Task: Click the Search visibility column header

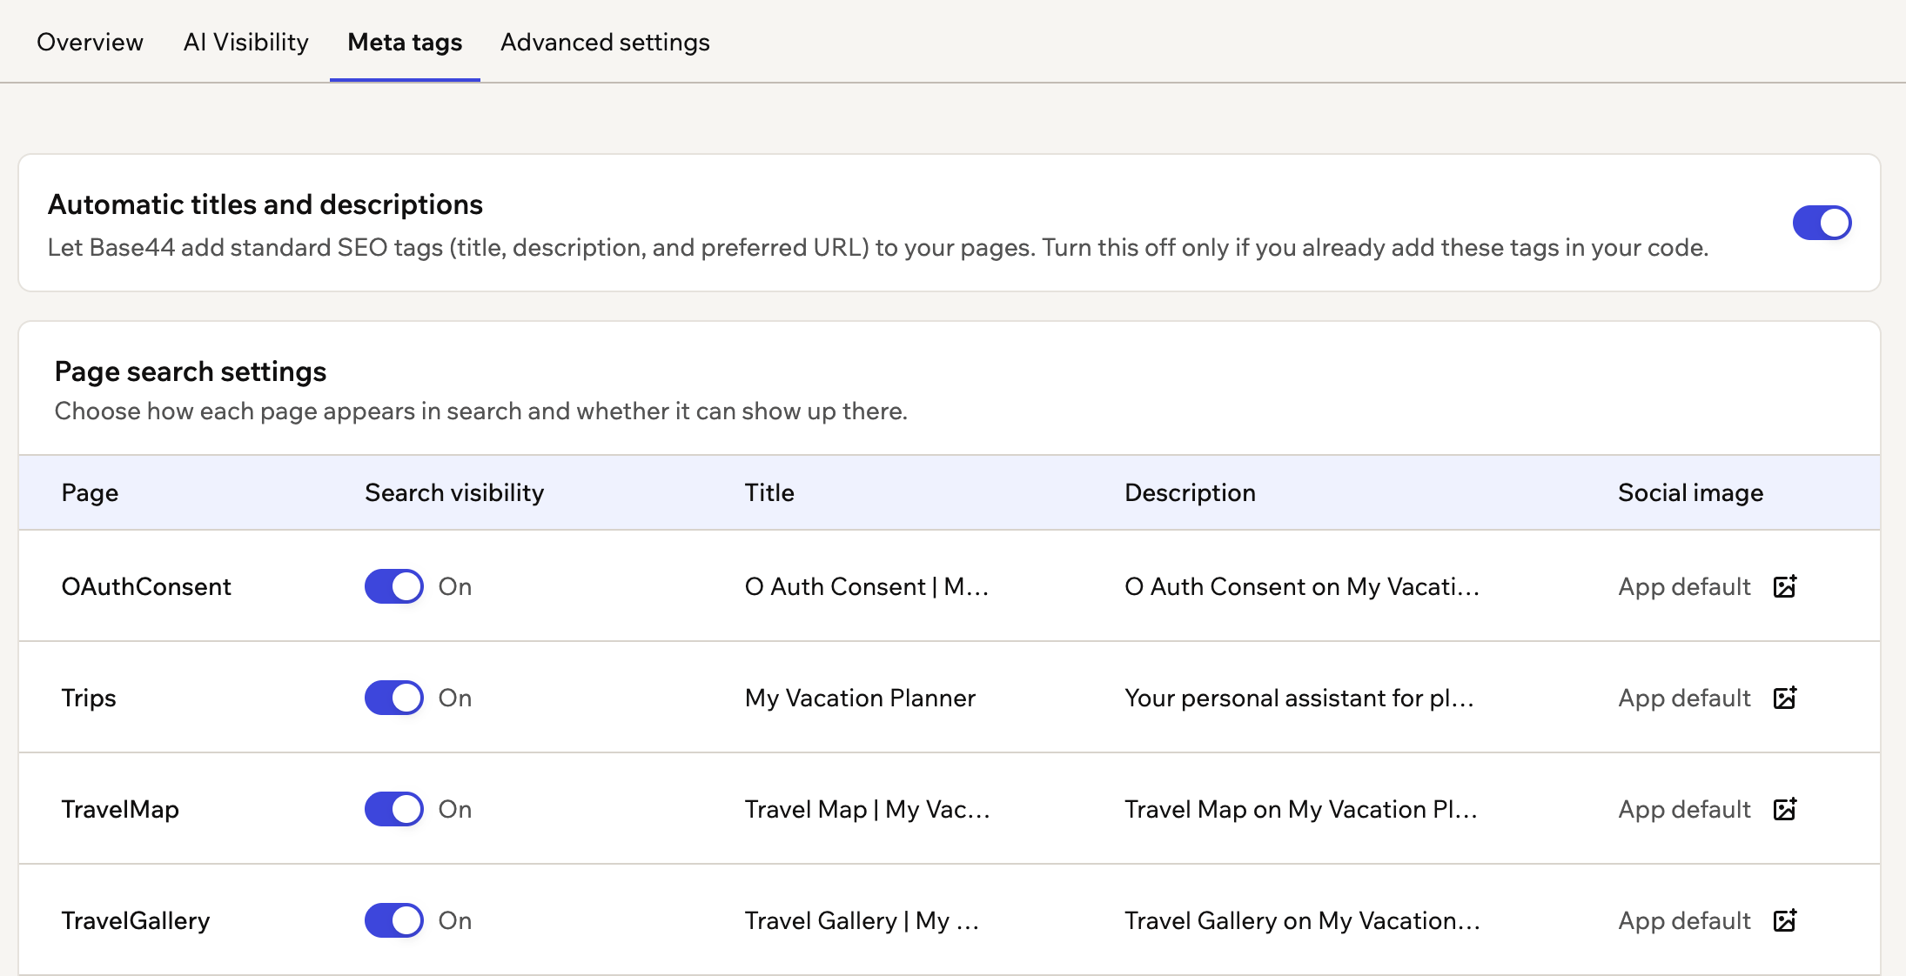Action: click(x=454, y=492)
